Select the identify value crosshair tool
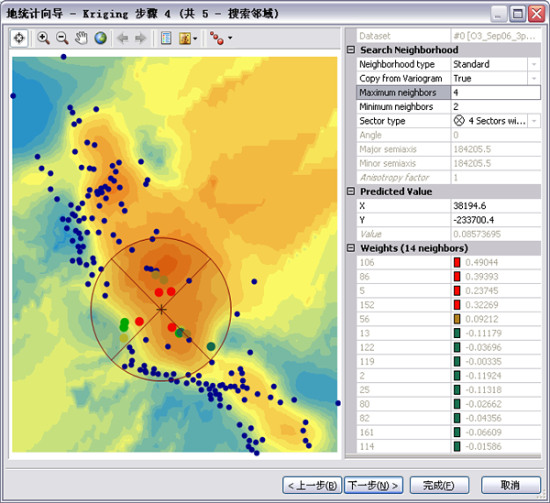550x503 pixels. [x=19, y=38]
